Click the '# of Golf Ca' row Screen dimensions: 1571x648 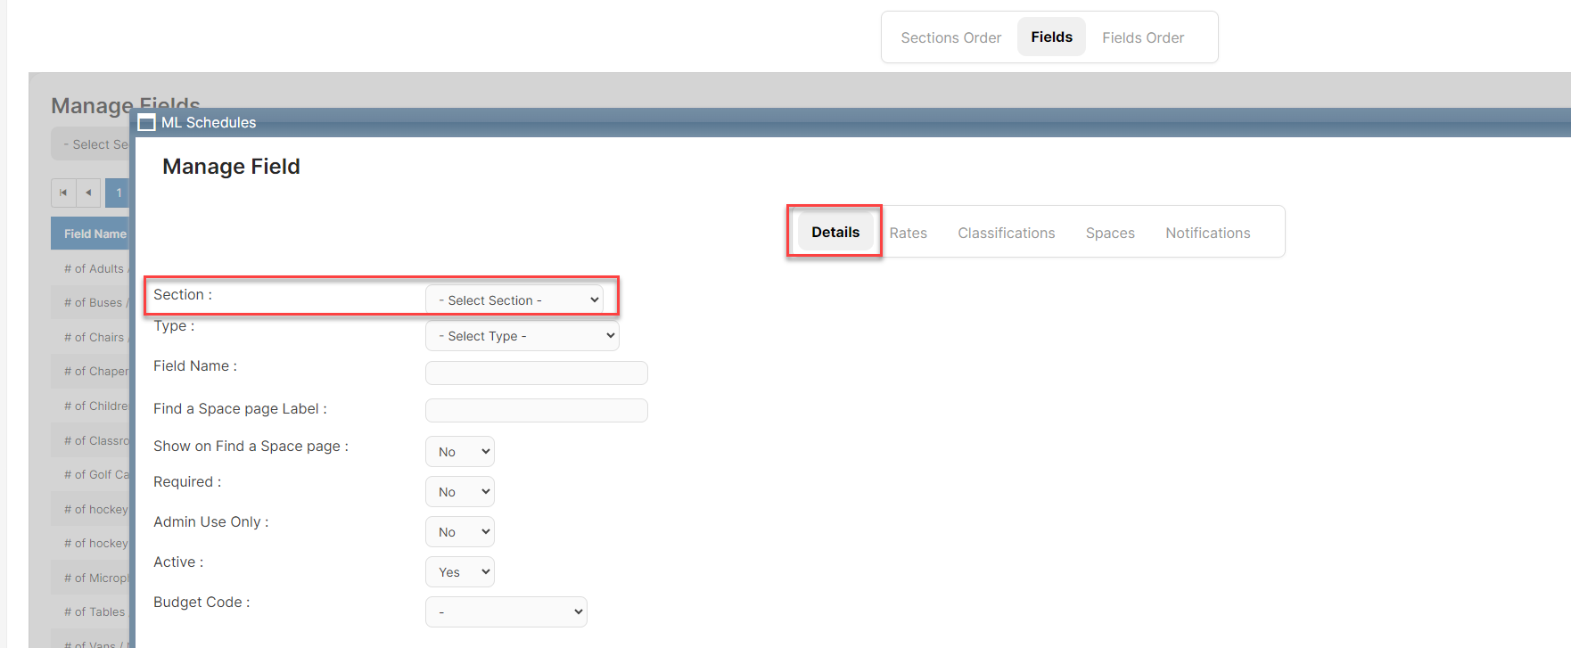(91, 474)
